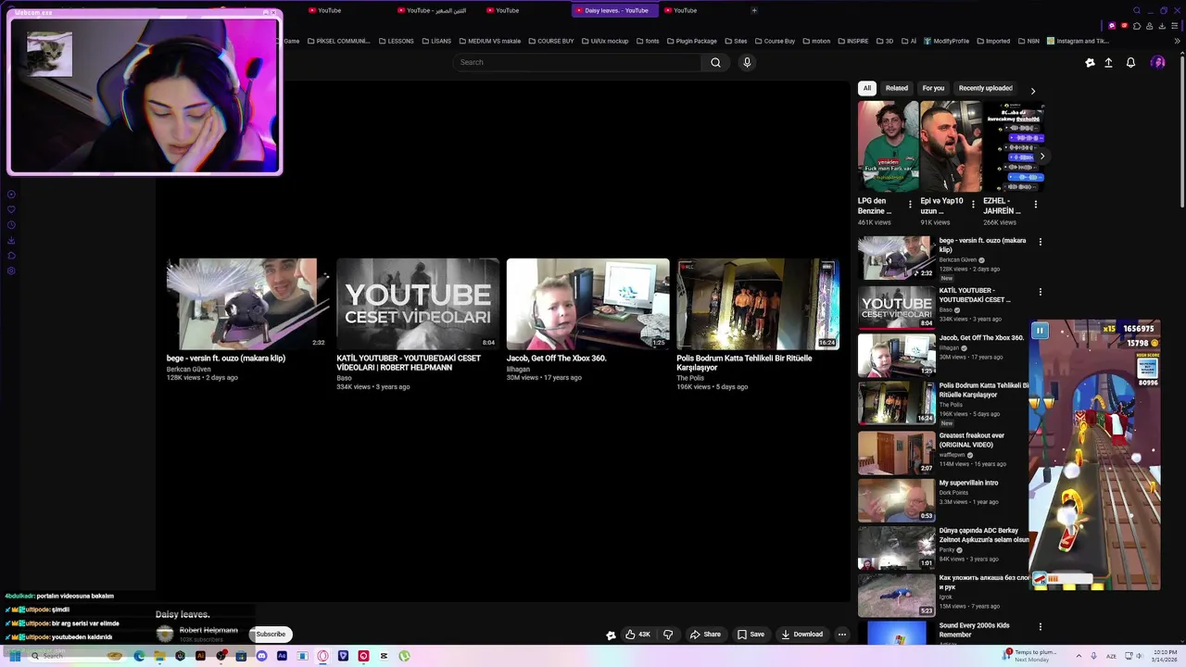Open new browser tab with plus button
The height and width of the screenshot is (667, 1186).
click(x=754, y=10)
